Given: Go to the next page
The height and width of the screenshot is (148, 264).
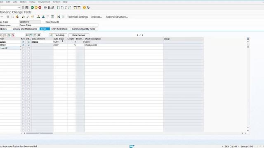Looking at the screenshot, I should [66, 7].
